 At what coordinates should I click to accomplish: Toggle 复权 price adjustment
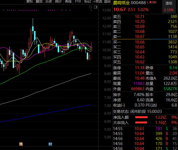point(29,1)
